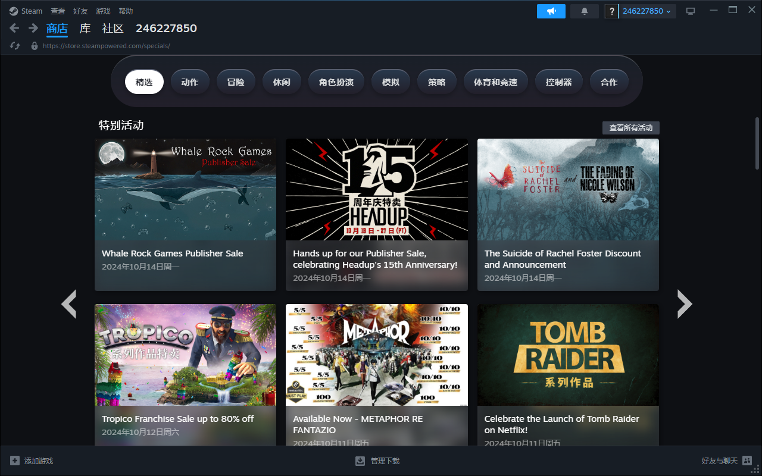This screenshot has height=476, width=762.
Task: Open the notifications bell
Action: (584, 11)
